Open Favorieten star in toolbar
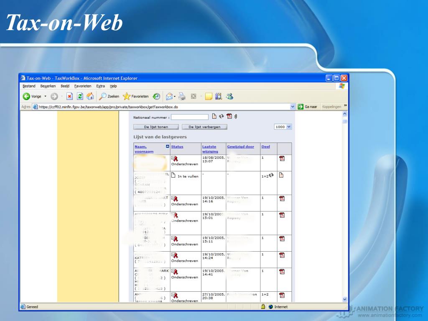The width and height of the screenshot is (428, 321). click(136, 97)
